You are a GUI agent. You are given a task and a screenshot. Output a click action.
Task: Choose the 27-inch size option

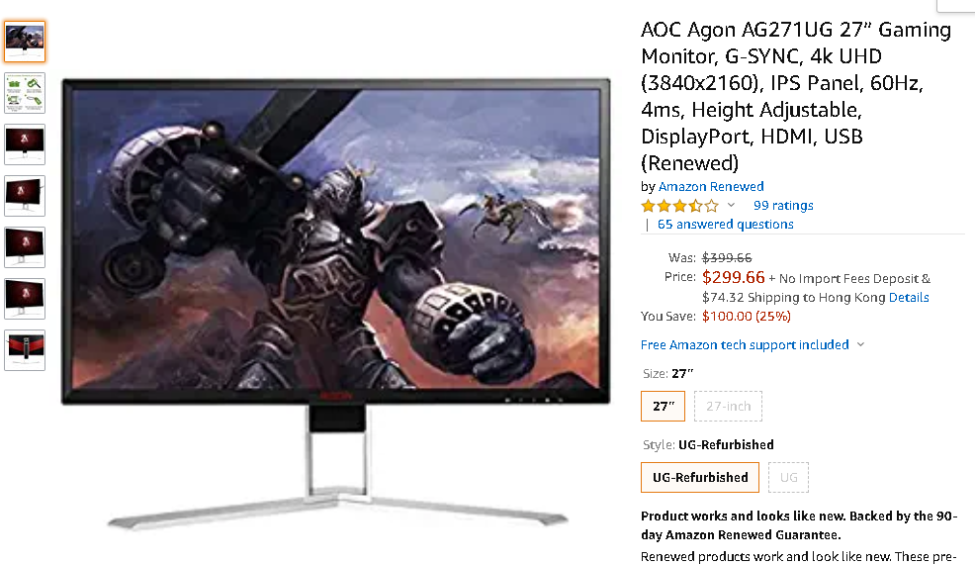tap(728, 407)
